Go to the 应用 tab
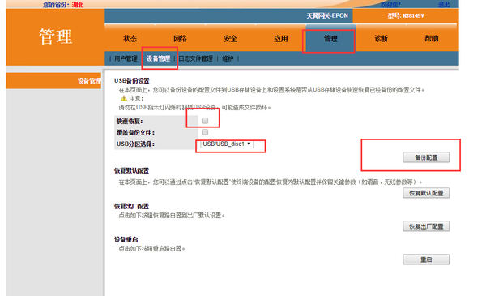486x296 pixels. tap(280, 39)
